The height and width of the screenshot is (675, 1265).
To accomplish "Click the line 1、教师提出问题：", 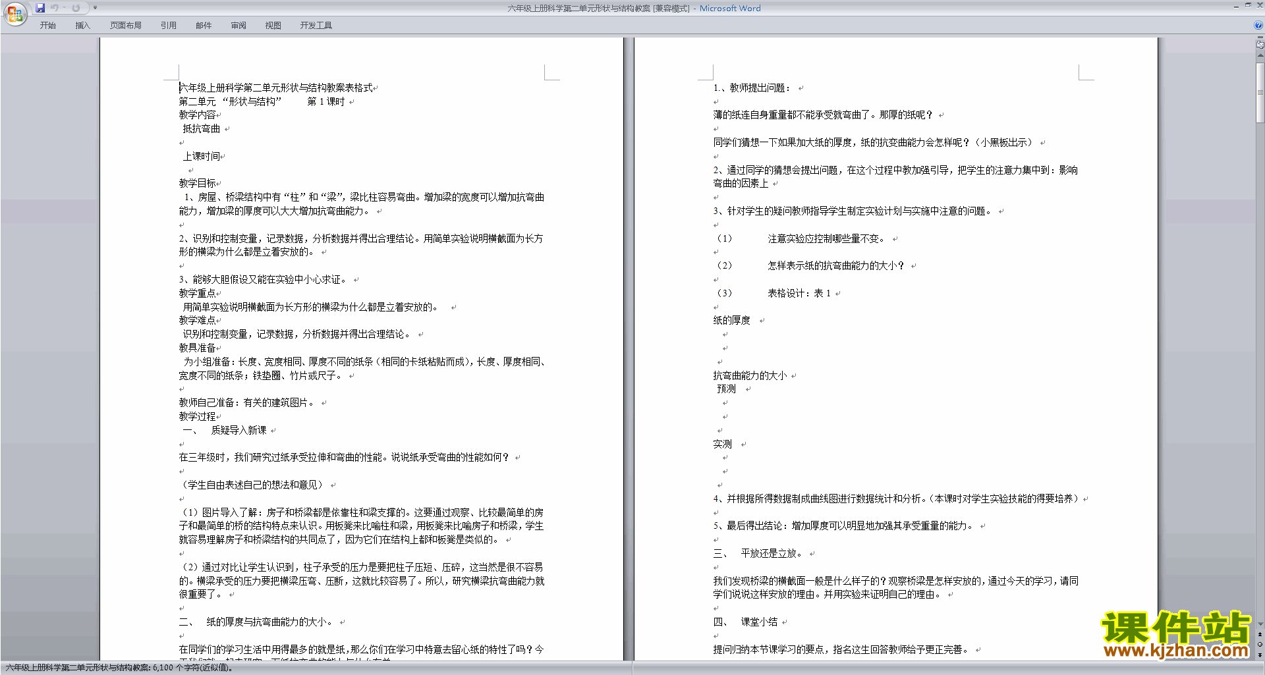I will point(752,88).
